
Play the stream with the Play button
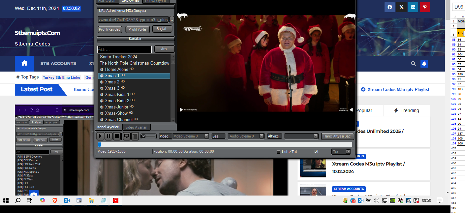(x=101, y=136)
